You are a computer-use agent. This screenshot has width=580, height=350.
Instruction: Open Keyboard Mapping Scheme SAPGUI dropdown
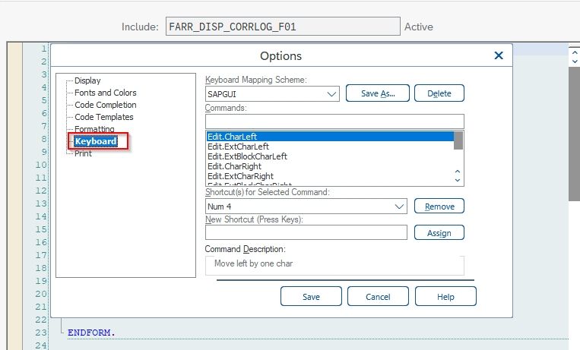click(x=272, y=94)
